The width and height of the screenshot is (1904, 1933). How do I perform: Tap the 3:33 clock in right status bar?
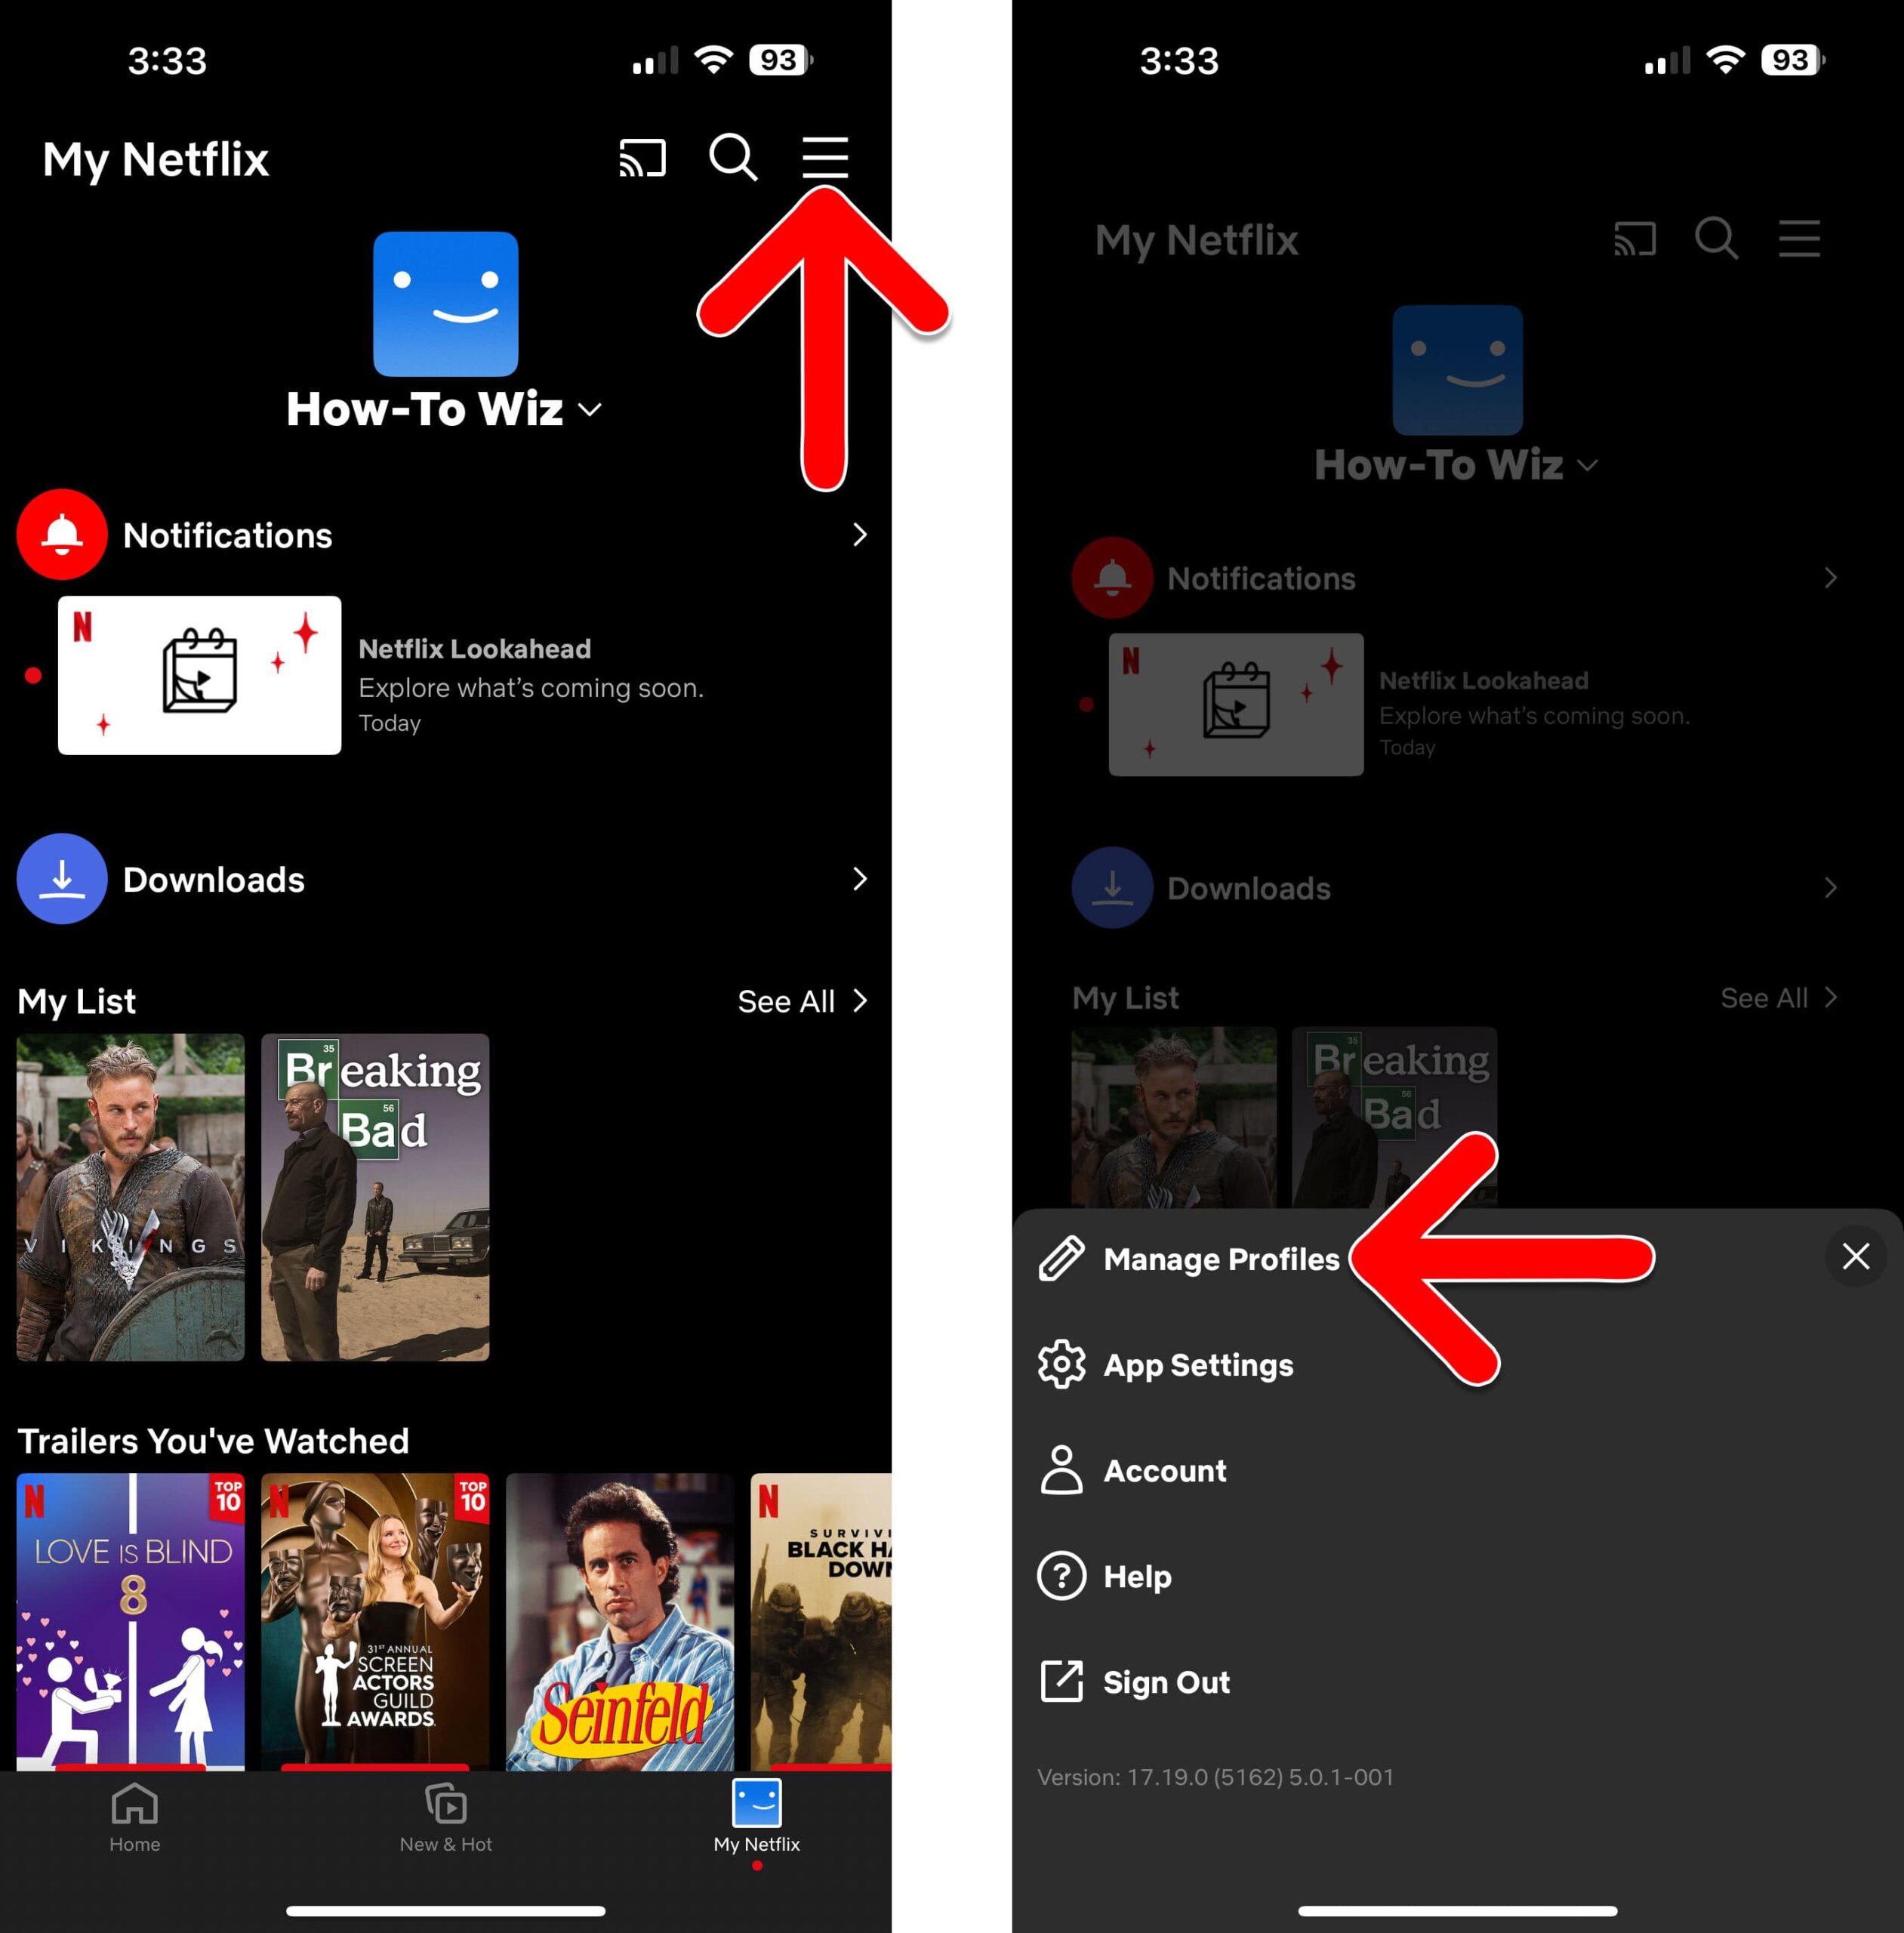1179,61
